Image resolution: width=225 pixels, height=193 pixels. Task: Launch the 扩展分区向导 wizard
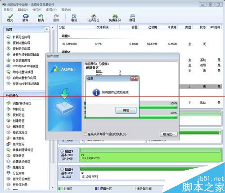(18, 37)
